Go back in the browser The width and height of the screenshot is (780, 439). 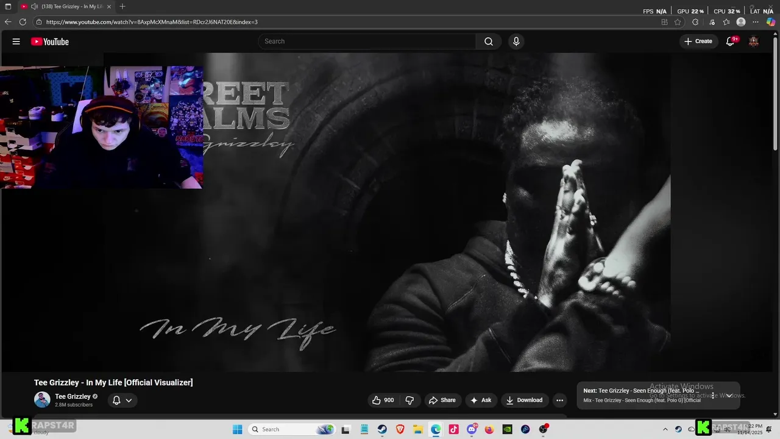[8, 22]
